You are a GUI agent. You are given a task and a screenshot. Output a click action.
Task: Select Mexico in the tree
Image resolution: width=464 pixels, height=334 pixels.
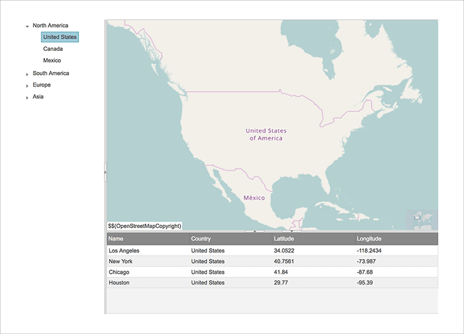tap(52, 60)
